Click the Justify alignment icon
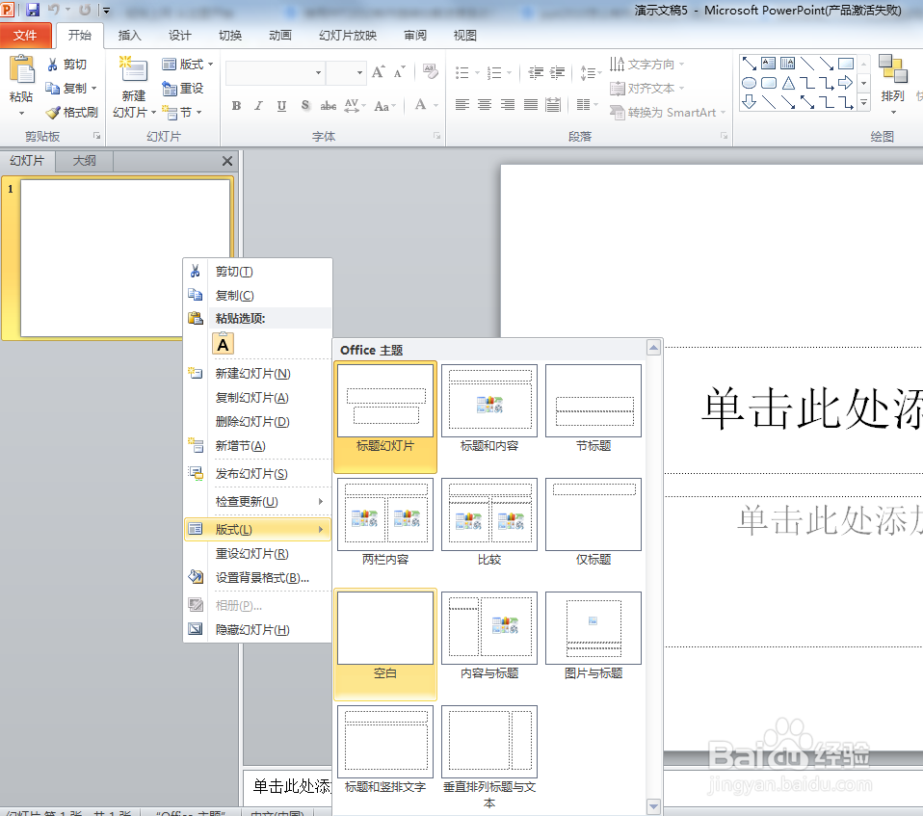The height and width of the screenshot is (816, 923). pos(530,105)
